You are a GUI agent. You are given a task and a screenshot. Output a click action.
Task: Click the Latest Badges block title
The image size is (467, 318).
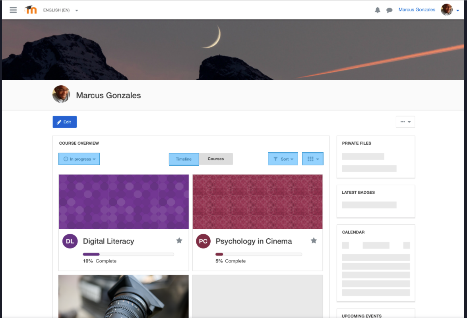tap(358, 193)
